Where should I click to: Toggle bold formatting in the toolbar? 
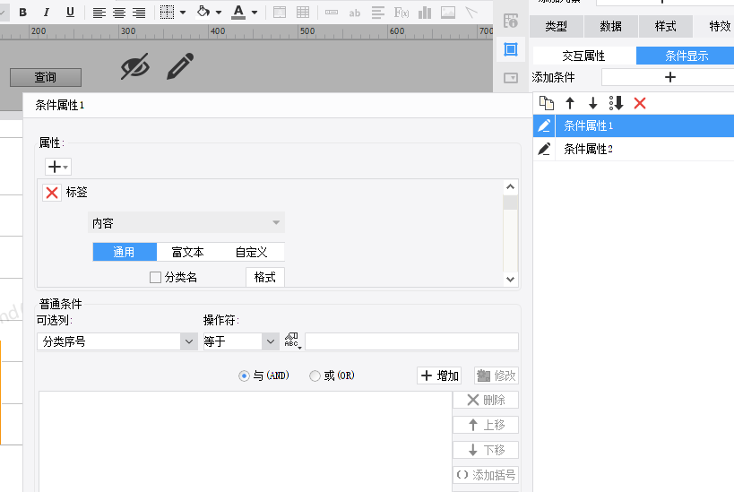pos(22,13)
